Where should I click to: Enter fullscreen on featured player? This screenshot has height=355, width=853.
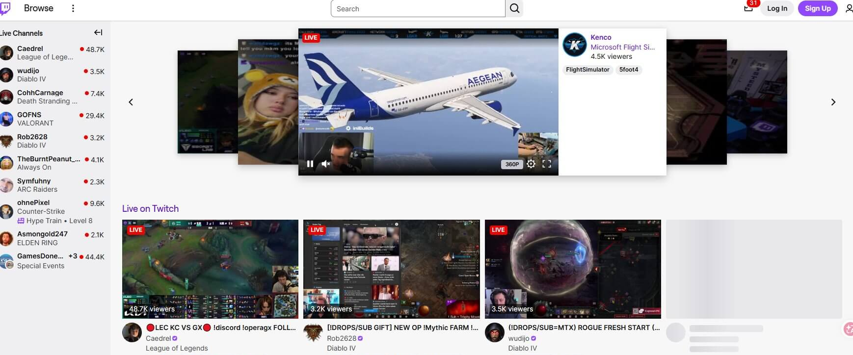tap(547, 164)
